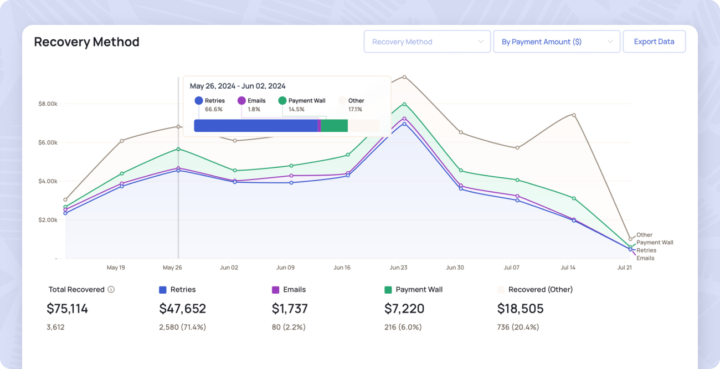
Task: Toggle the Emails series visibility
Action: pyautogui.click(x=275, y=289)
